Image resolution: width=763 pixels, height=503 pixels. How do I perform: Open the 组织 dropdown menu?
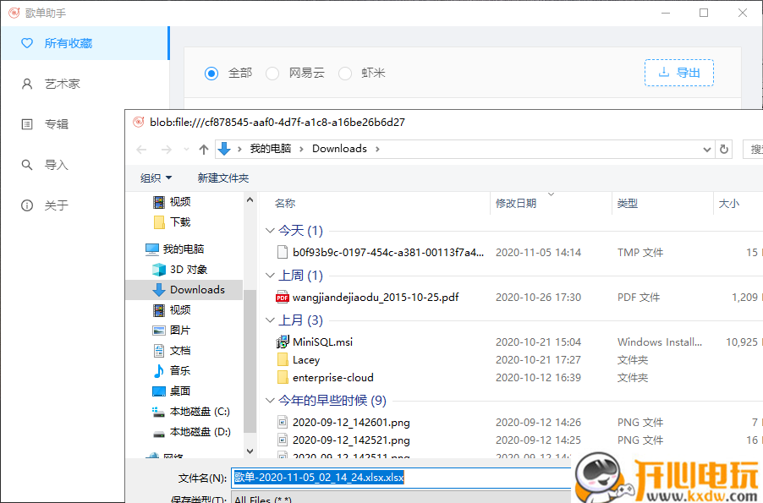point(156,178)
